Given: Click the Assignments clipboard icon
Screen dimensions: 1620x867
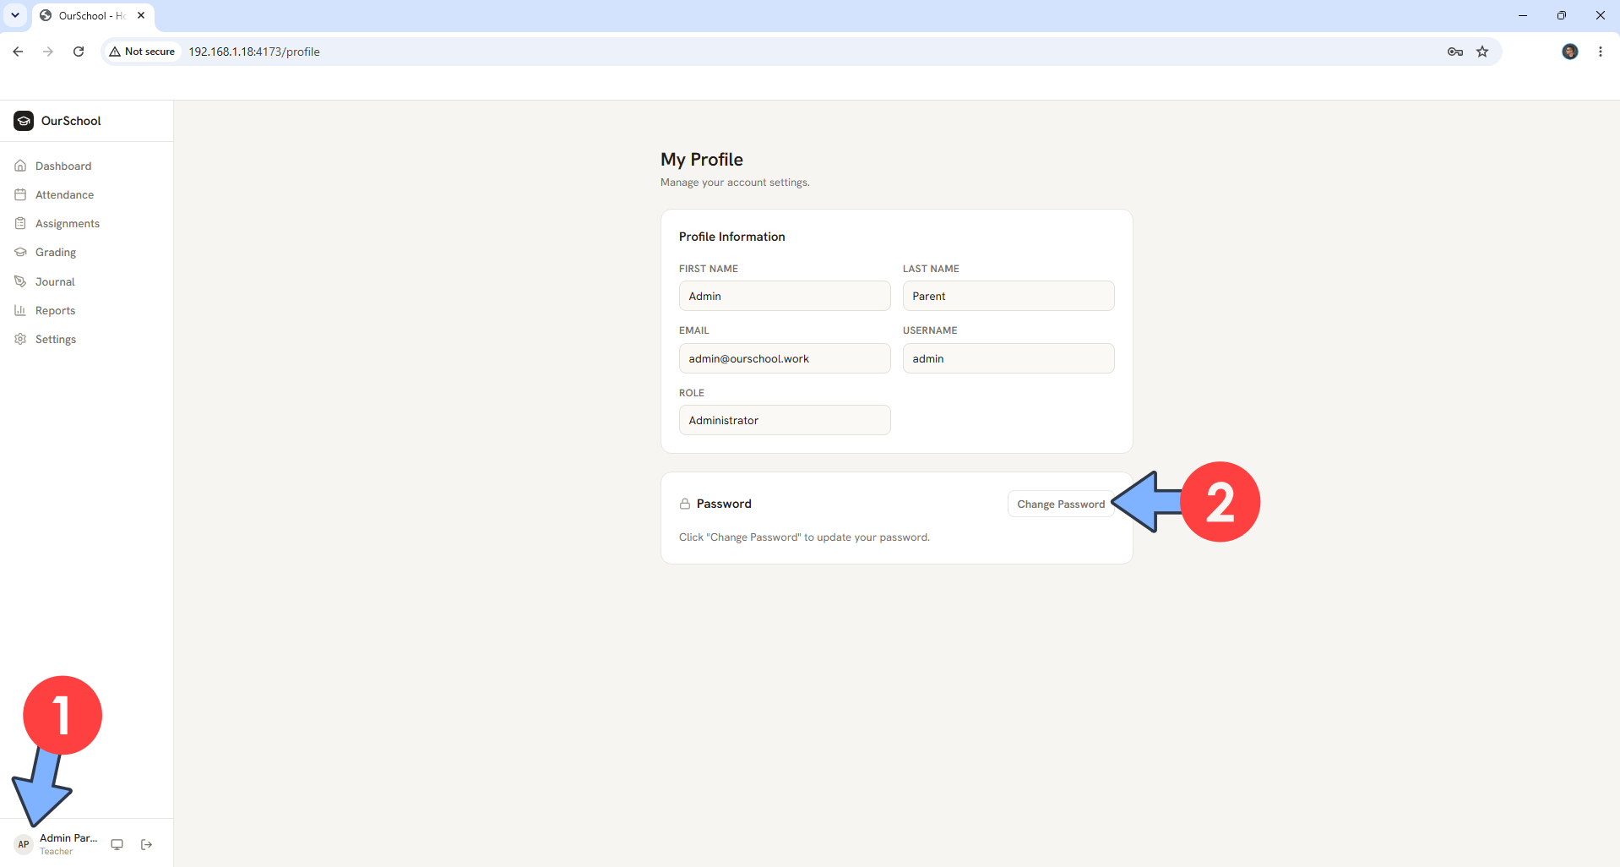Looking at the screenshot, I should pyautogui.click(x=20, y=223).
